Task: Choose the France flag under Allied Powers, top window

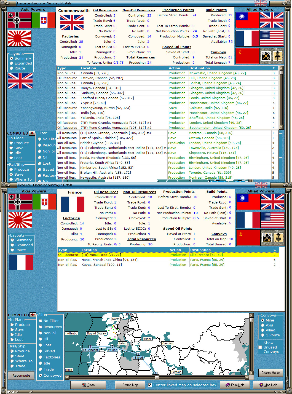Action: pos(248,38)
